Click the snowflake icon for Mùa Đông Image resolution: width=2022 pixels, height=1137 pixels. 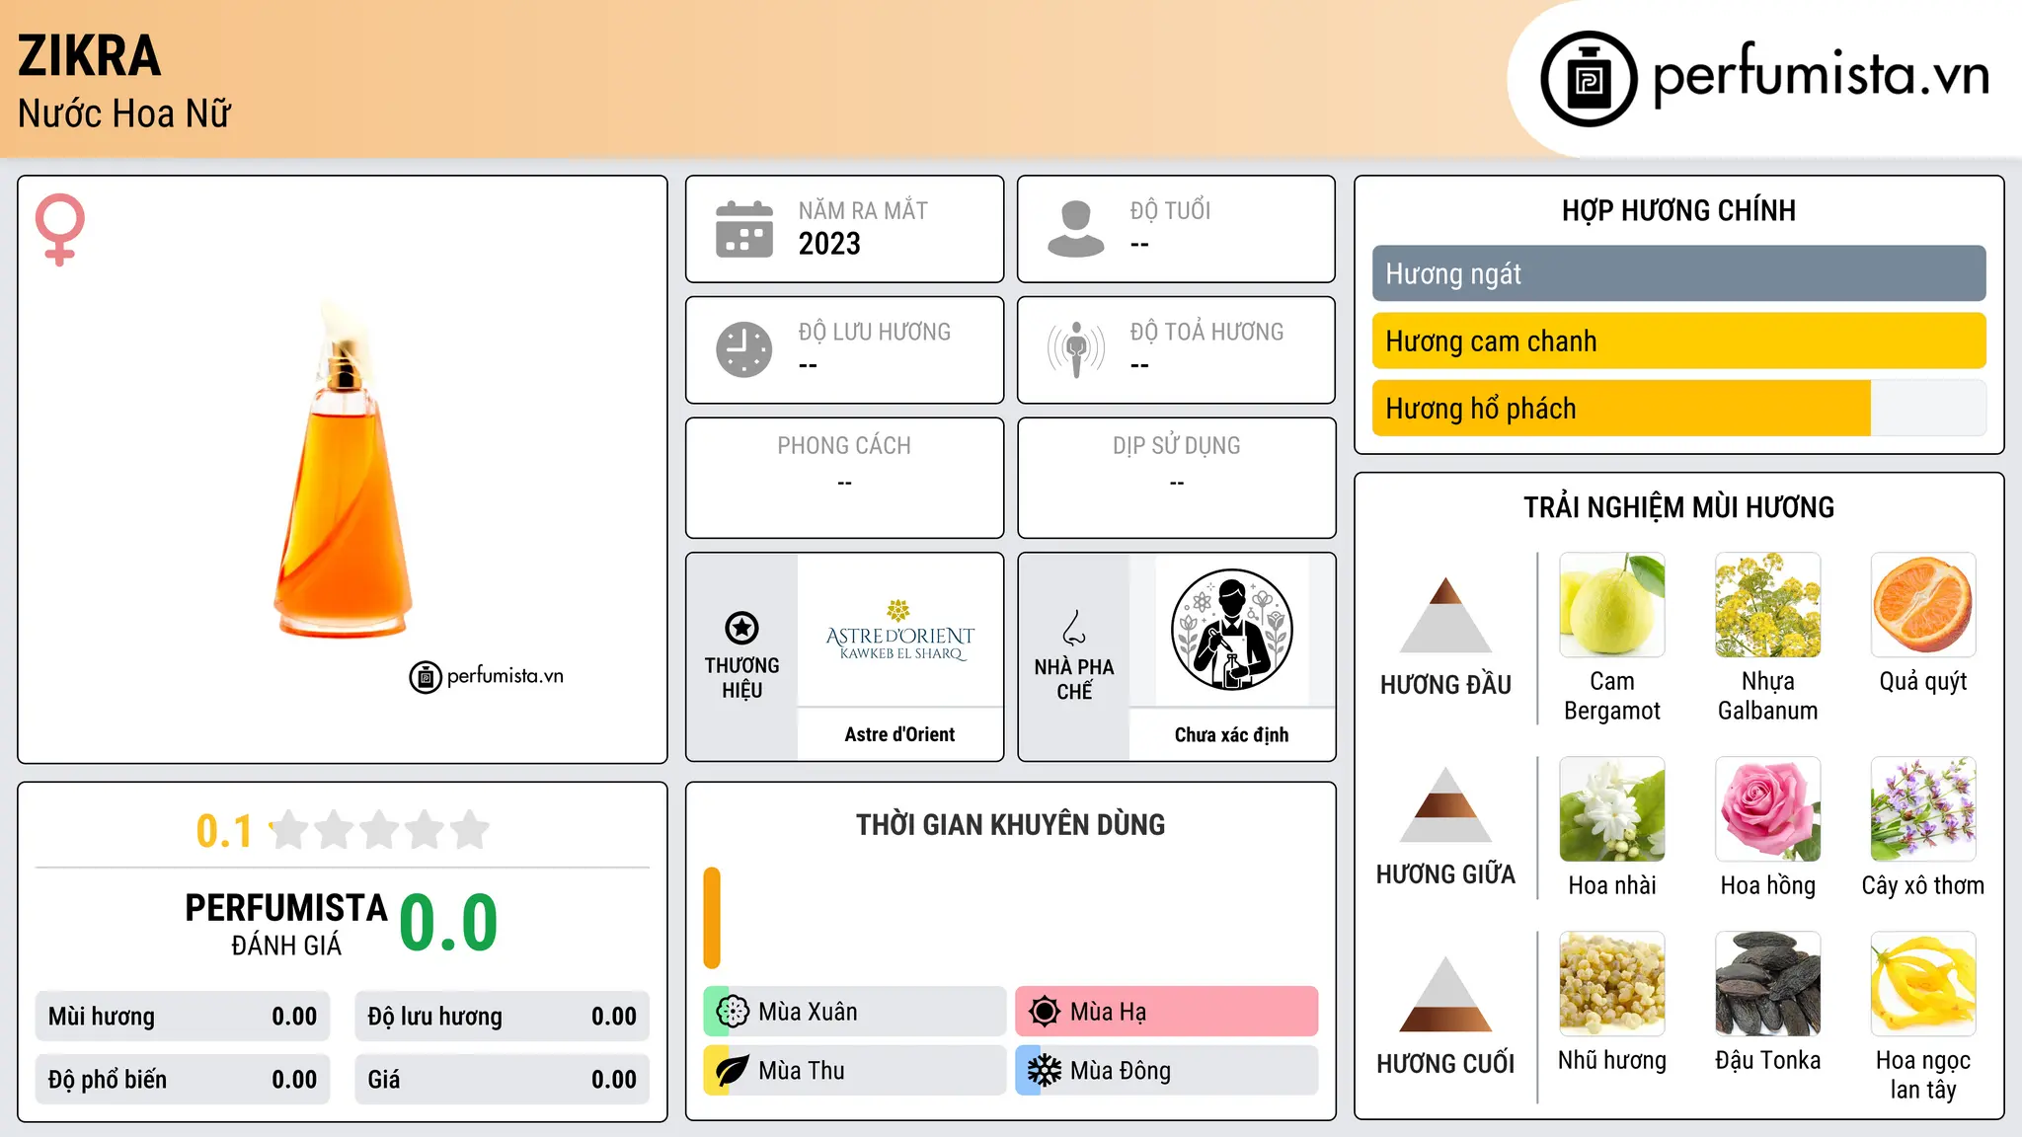tap(1045, 1071)
